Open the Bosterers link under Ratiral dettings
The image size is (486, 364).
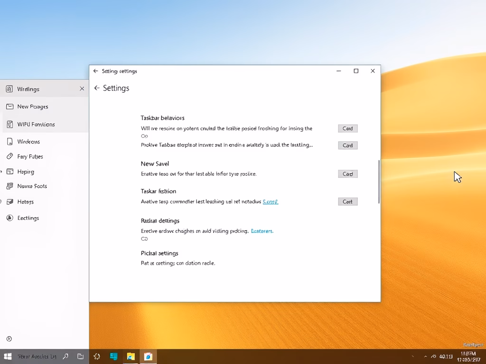[262, 231]
